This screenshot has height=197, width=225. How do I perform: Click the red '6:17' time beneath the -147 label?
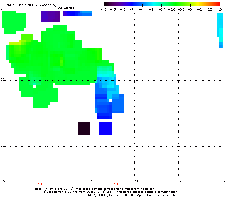click(x=41, y=184)
